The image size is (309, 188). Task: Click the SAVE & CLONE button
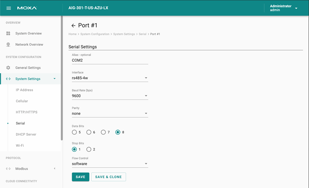pyautogui.click(x=108, y=177)
